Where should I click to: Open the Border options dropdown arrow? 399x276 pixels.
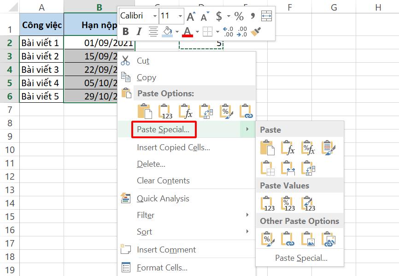(x=217, y=31)
